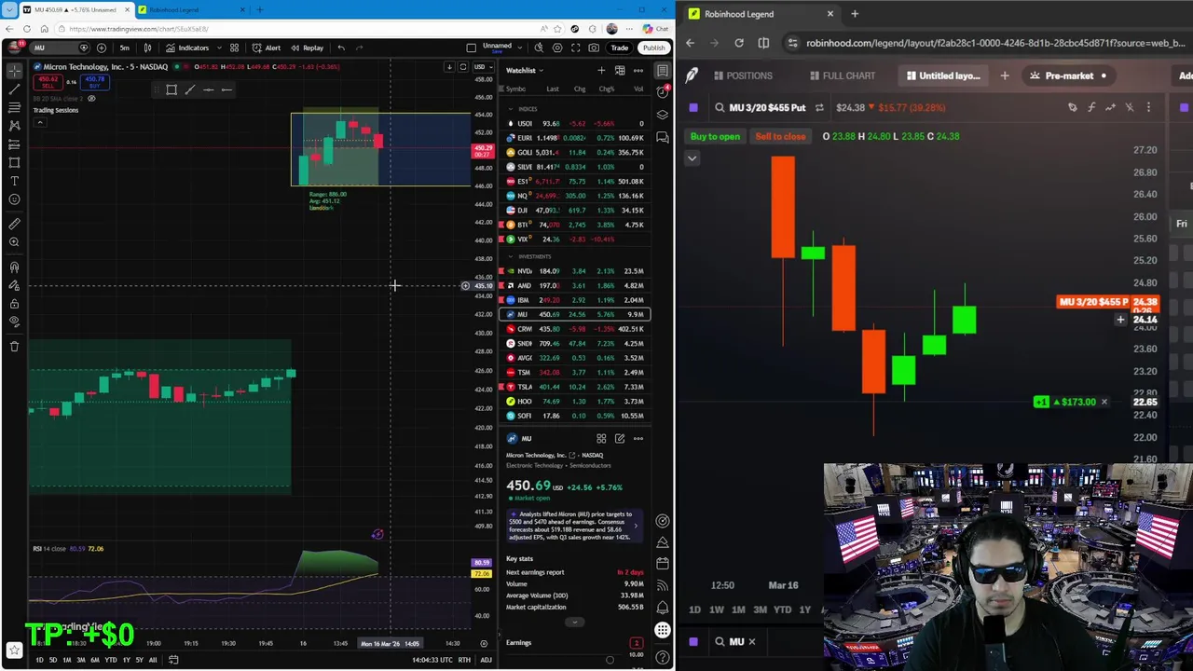Open the emoji/icons drawing tool
The width and height of the screenshot is (1193, 671).
coord(14,199)
